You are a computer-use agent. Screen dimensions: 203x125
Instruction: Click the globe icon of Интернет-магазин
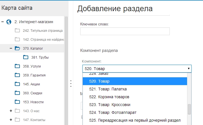[9, 22]
